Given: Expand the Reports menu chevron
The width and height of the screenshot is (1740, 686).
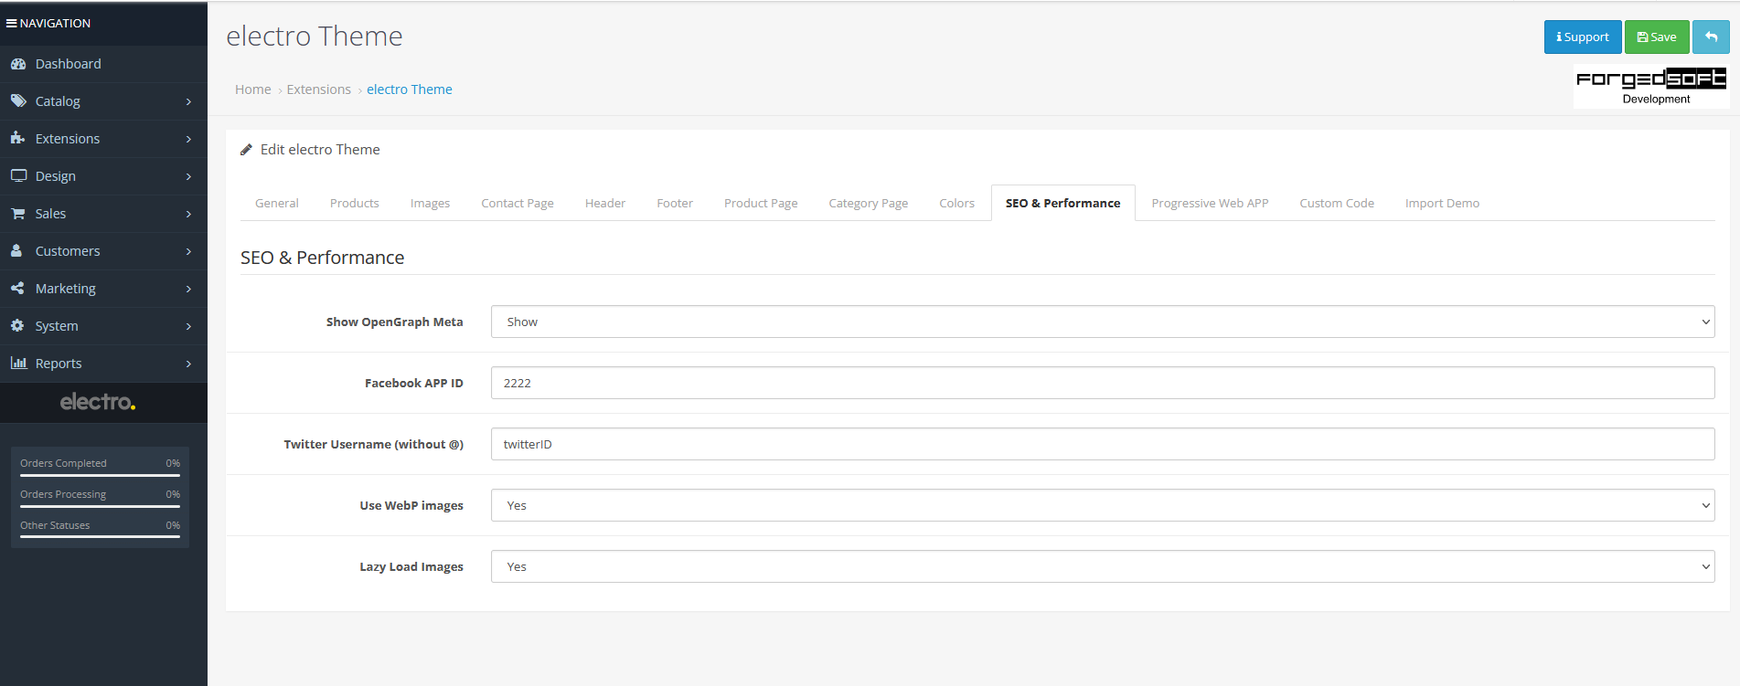Looking at the screenshot, I should pyautogui.click(x=188, y=364).
